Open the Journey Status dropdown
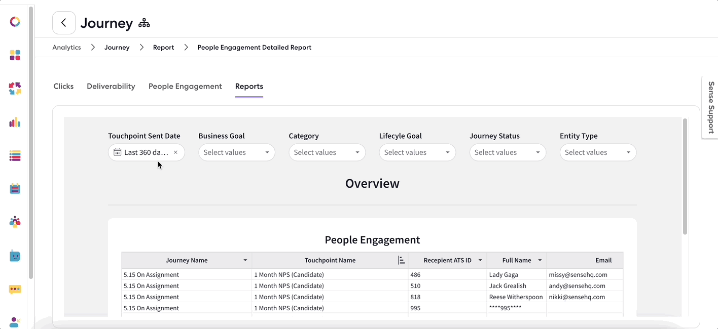Screen dimensions: 718x329 pyautogui.click(x=508, y=152)
